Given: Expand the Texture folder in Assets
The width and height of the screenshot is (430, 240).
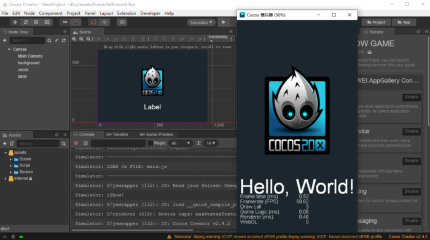Looking at the screenshot, I should [10, 172].
